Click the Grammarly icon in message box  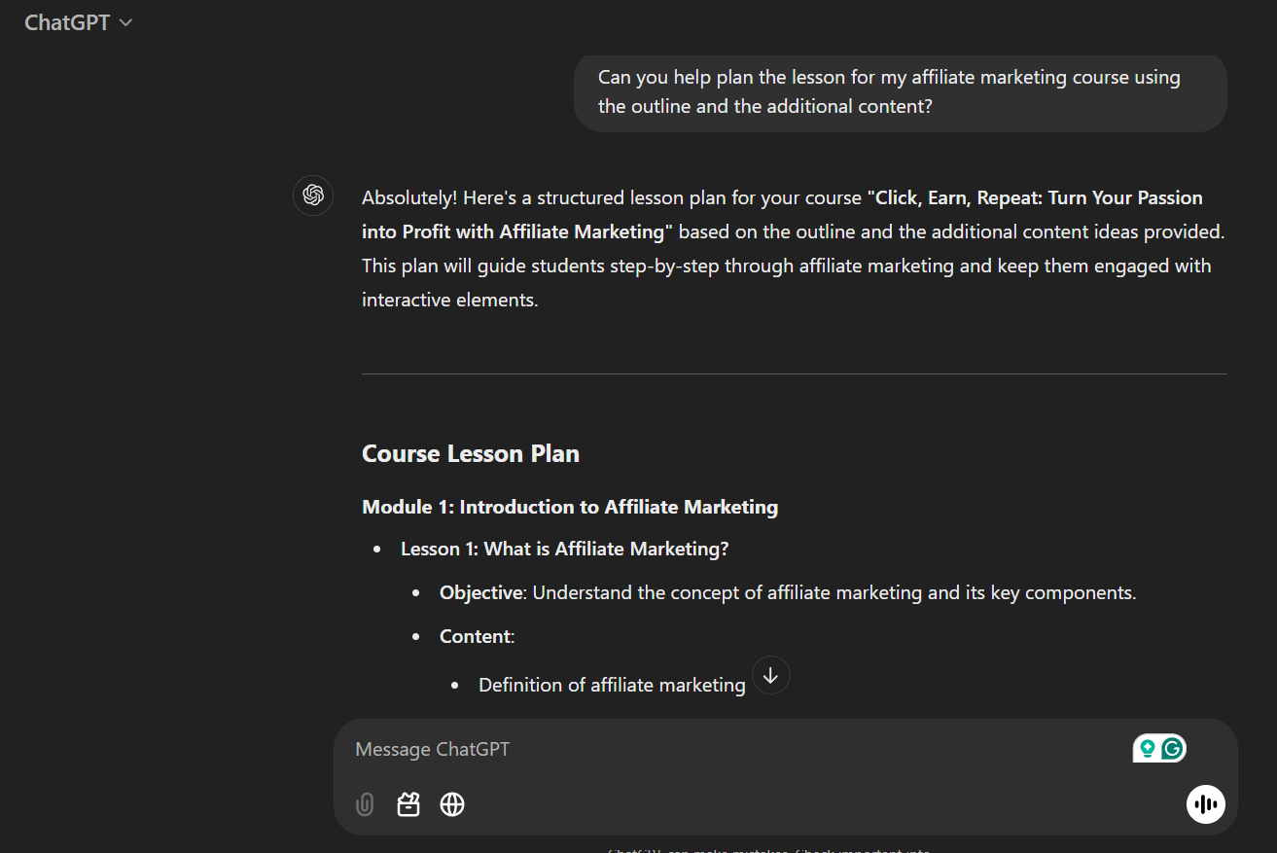click(1173, 748)
